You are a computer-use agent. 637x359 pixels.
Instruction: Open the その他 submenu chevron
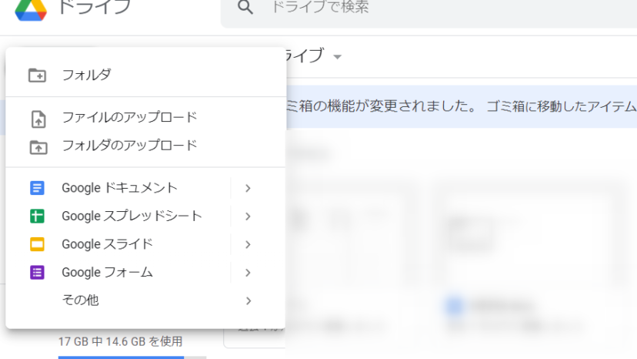[x=248, y=300]
